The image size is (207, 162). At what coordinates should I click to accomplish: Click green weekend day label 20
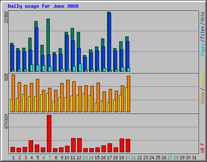coord(127,158)
